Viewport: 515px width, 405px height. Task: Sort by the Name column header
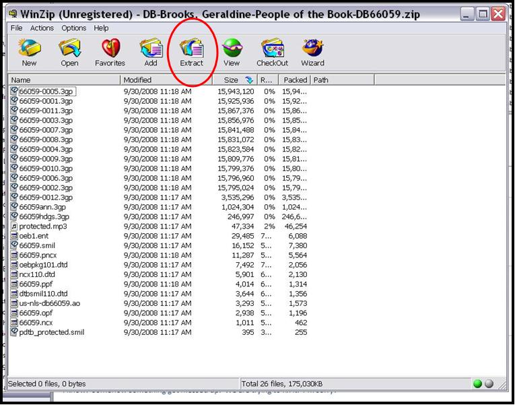pyautogui.click(x=65, y=80)
